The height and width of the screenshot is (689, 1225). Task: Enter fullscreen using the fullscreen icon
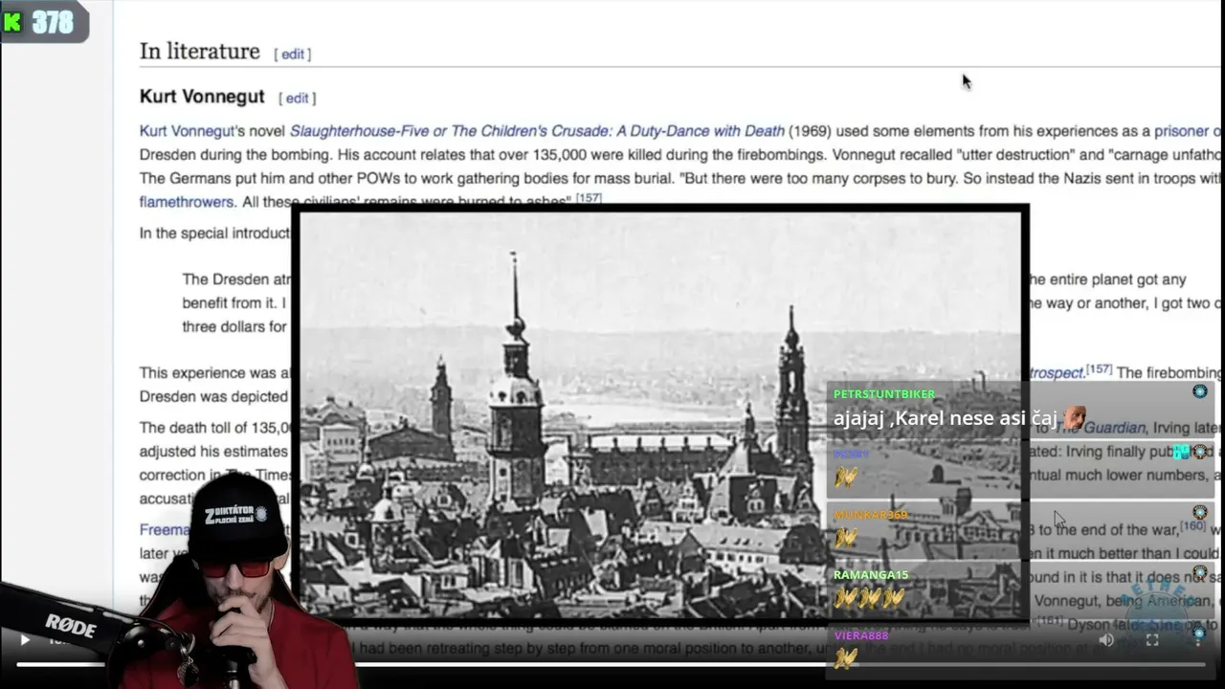(1152, 640)
